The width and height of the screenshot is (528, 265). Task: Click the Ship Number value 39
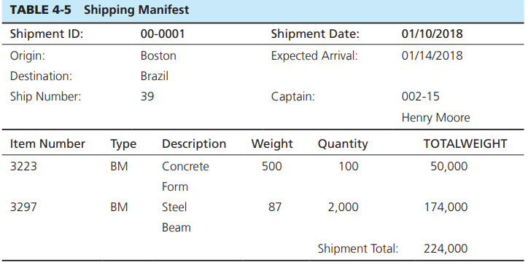tap(147, 97)
